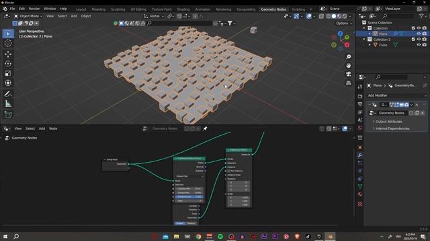This screenshot has height=241, width=430.
Task: Open the Texture checker properties tab
Action: (x=360, y=204)
